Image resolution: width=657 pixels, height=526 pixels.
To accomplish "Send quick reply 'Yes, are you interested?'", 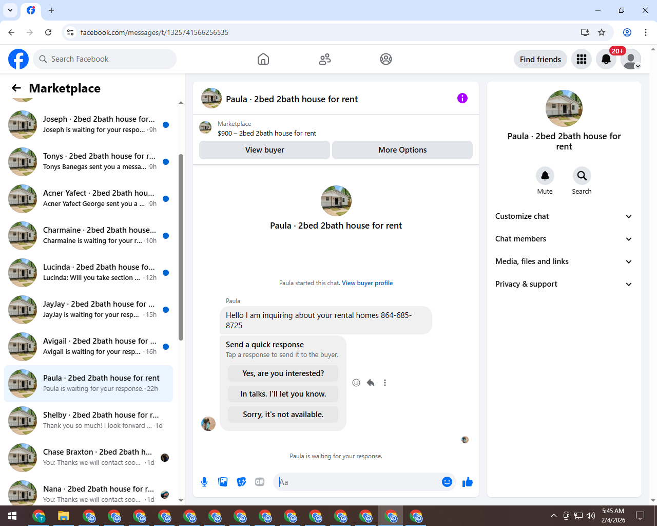I will pyautogui.click(x=283, y=373).
